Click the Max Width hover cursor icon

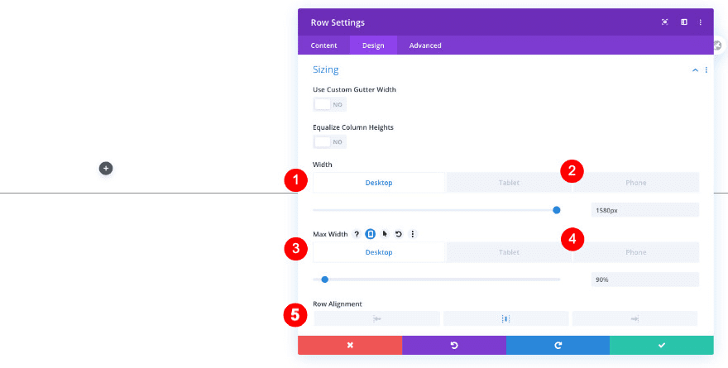(x=385, y=234)
